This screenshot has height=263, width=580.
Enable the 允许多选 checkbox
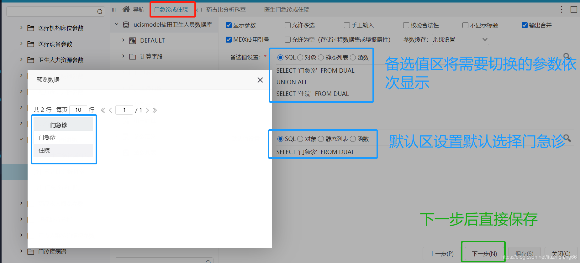[x=287, y=25]
